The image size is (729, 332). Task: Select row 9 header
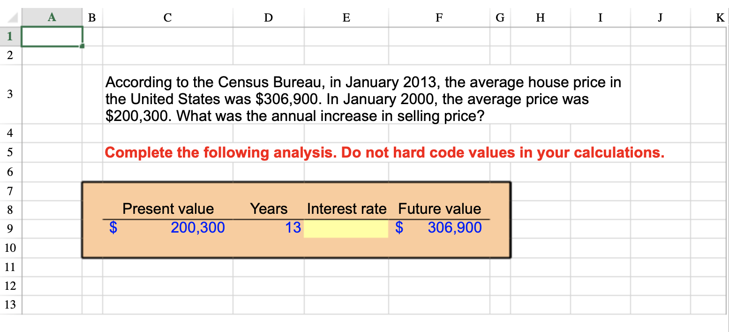coord(9,228)
